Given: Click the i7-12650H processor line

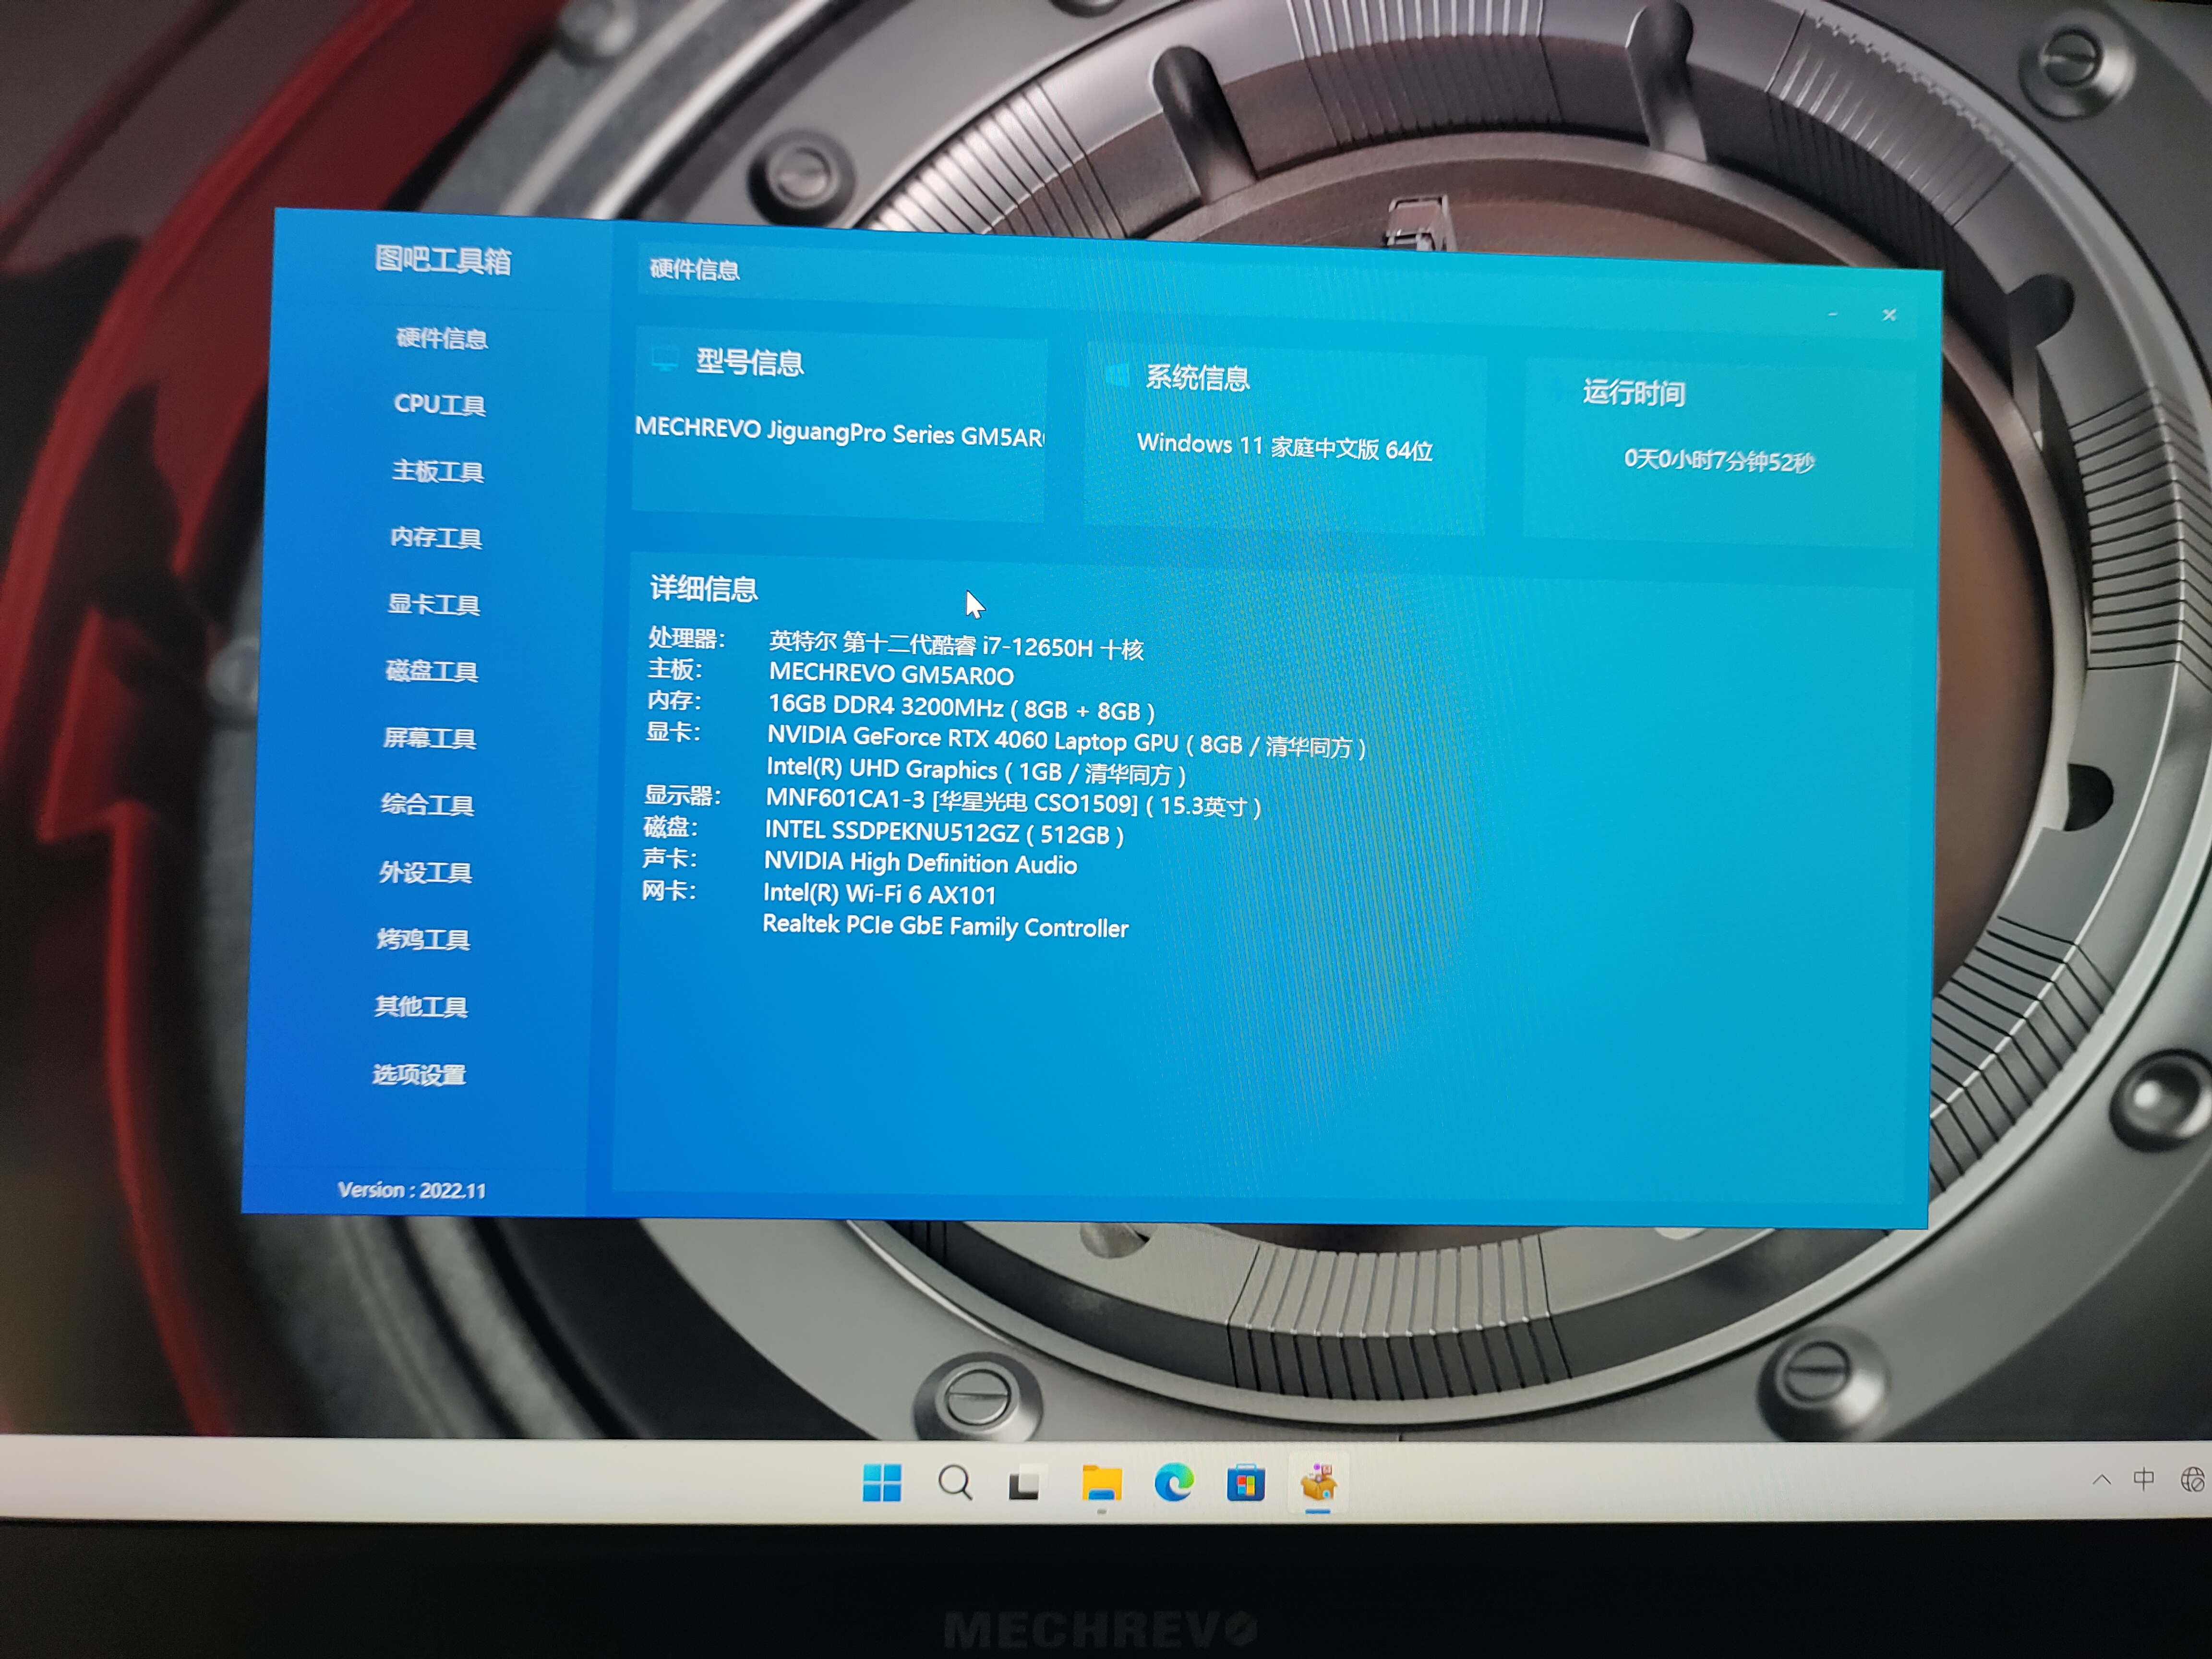Looking at the screenshot, I should (956, 645).
